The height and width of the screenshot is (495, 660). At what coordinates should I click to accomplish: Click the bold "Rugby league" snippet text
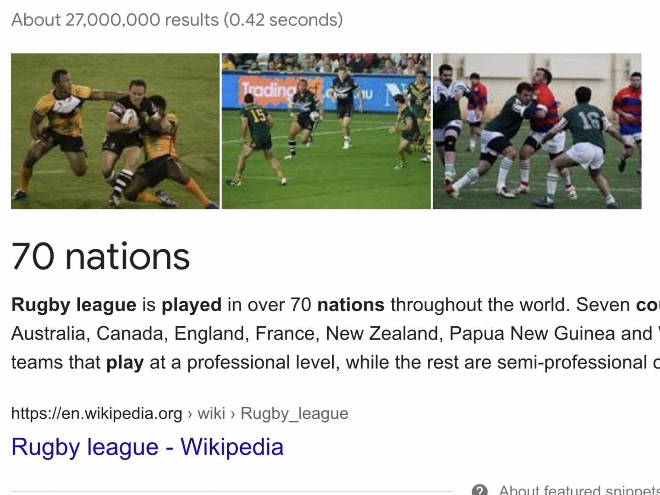pos(74,305)
